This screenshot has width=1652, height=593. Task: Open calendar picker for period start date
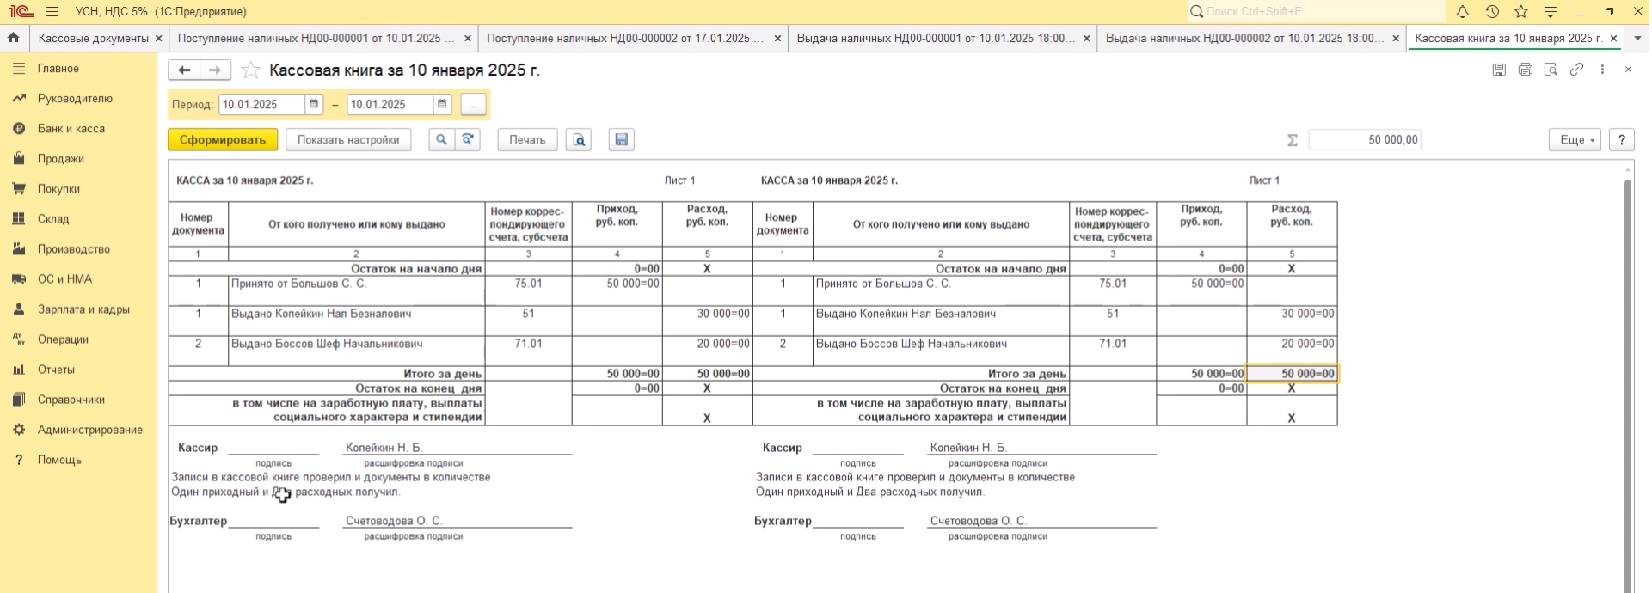click(314, 105)
